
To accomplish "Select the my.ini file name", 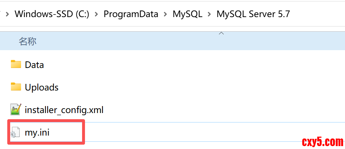I will [x=37, y=133].
